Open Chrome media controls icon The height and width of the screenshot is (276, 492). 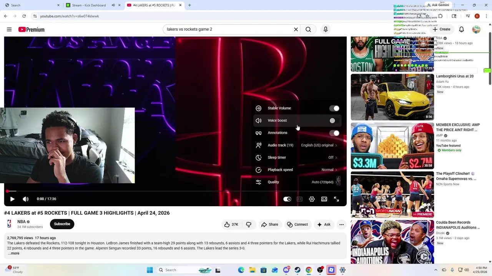pos(468,16)
